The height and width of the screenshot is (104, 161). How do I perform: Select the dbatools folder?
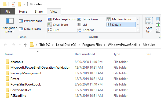[17, 62]
